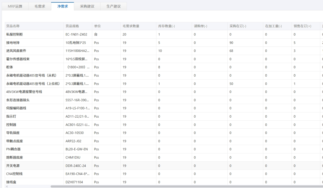Click the 采购在订(-) column header
The width and height of the screenshot is (323, 188).
pos(238,26)
